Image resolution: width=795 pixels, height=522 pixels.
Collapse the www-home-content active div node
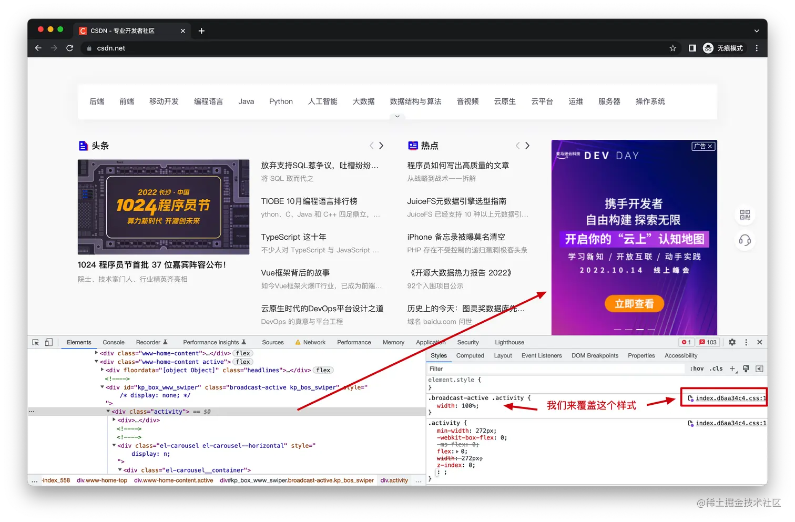(96, 362)
